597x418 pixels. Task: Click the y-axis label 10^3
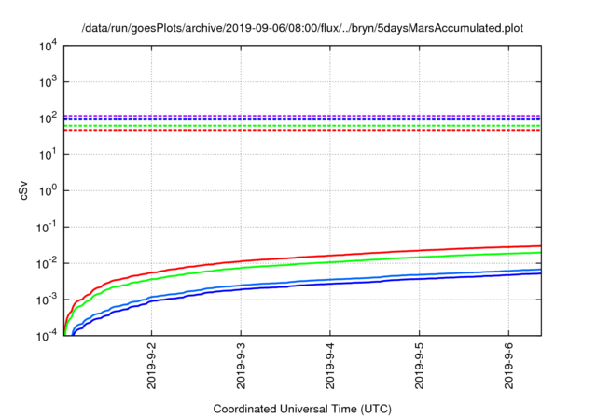pyautogui.click(x=49, y=82)
